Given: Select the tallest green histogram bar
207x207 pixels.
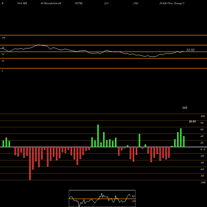Looking at the screenshot, I should point(98,136).
